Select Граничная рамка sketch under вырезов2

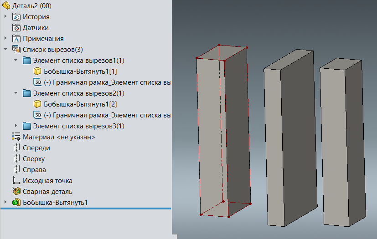pyautogui.click(x=107, y=115)
